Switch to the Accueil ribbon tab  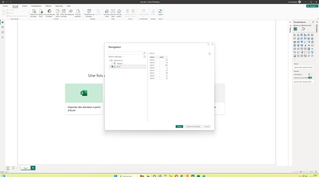[15, 6]
